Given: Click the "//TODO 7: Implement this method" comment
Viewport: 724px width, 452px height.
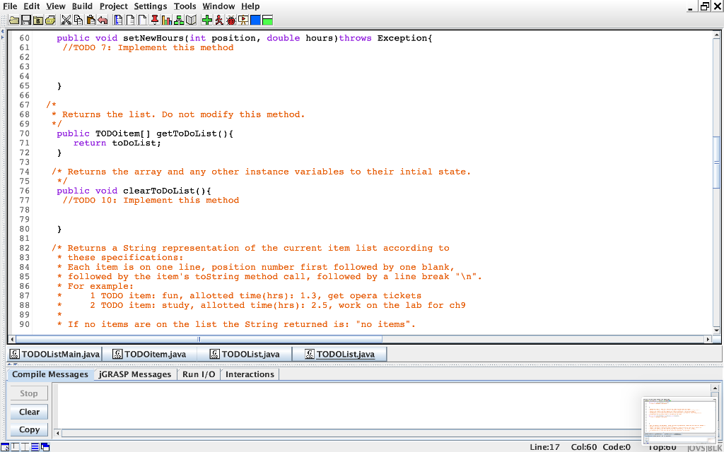Looking at the screenshot, I should [148, 47].
